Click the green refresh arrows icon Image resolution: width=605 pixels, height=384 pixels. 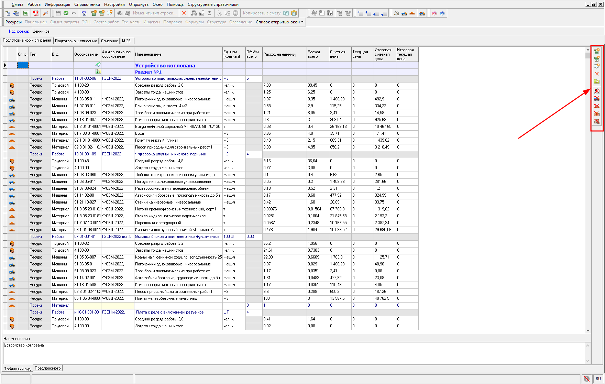click(x=66, y=13)
